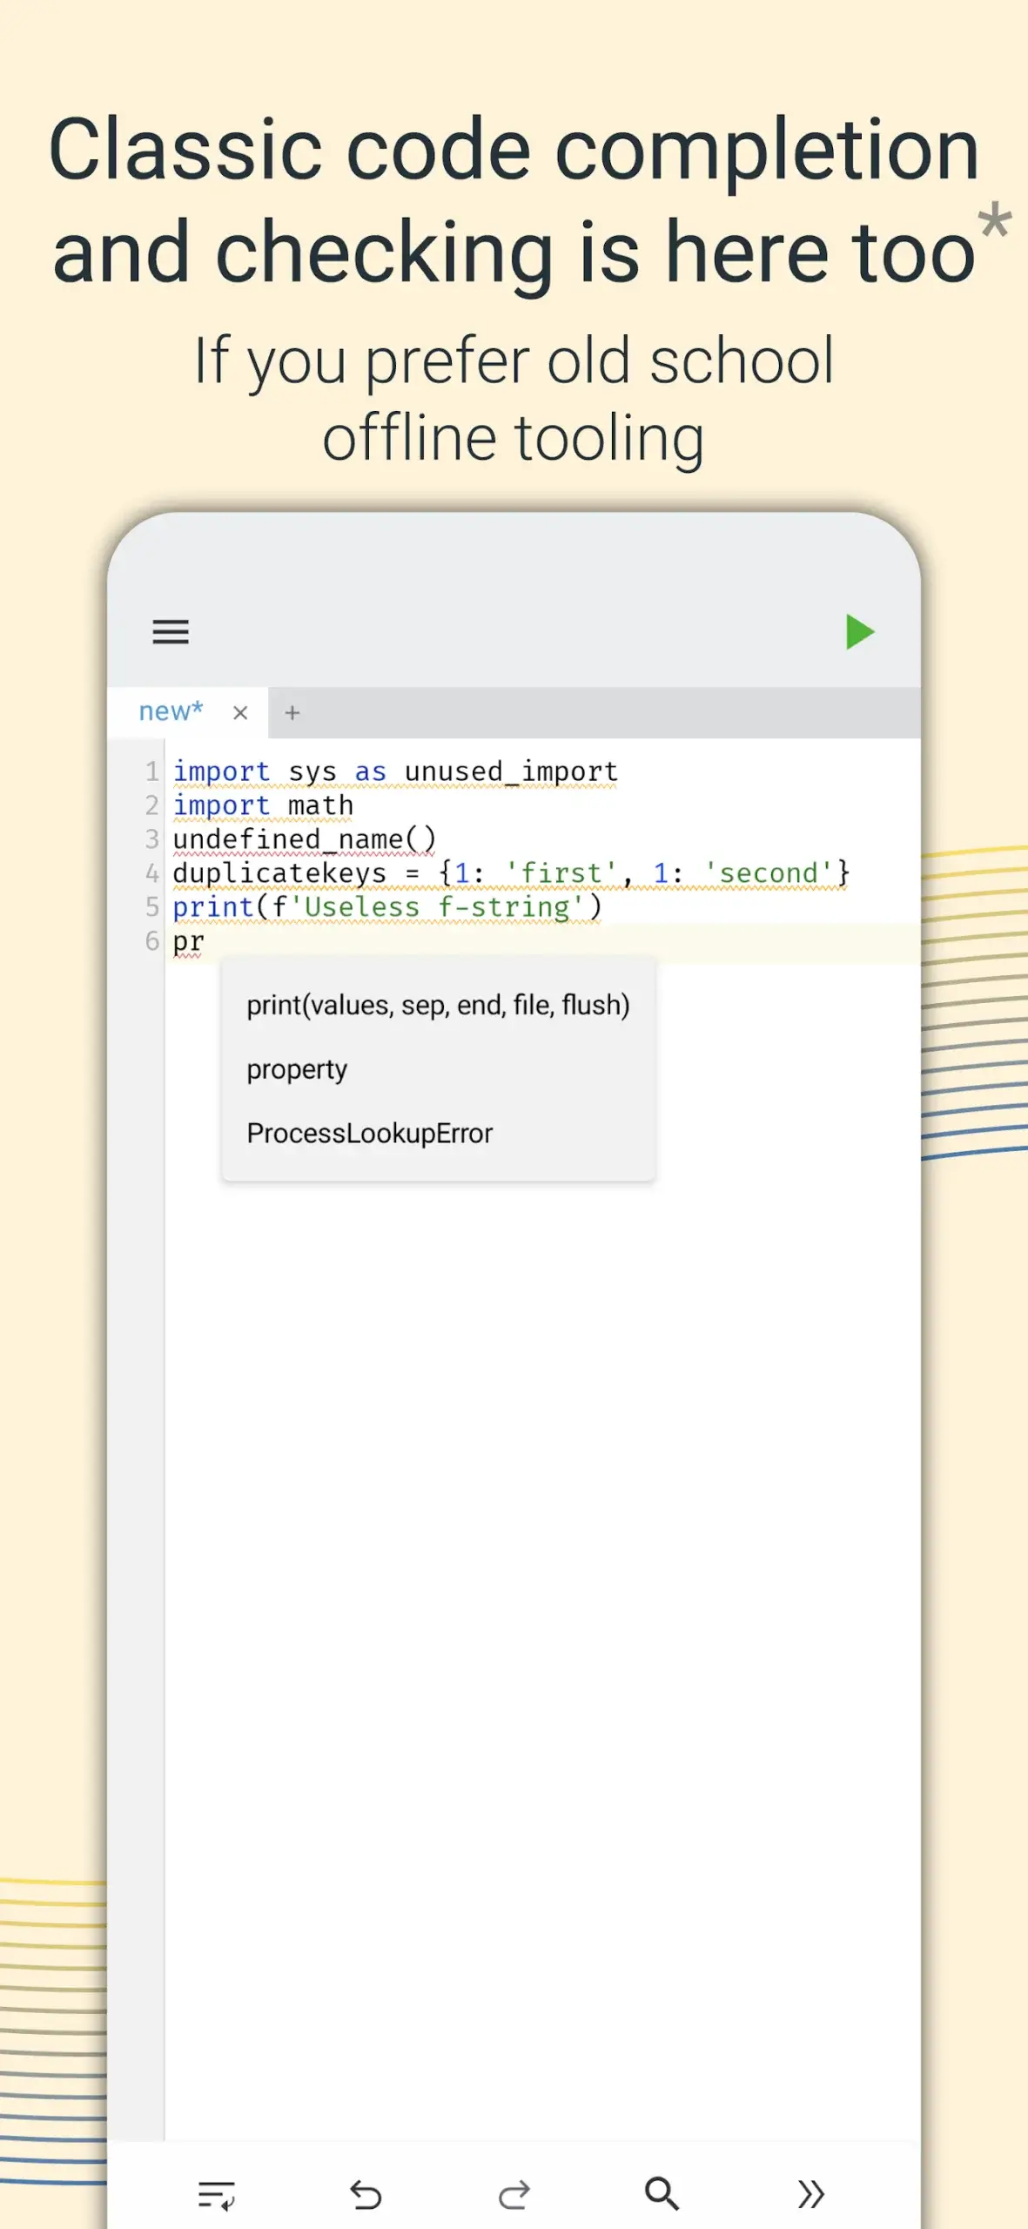Viewport: 1028px width, 2229px height.
Task: Expand more toolbar options with double chevron
Action: coord(810,2194)
